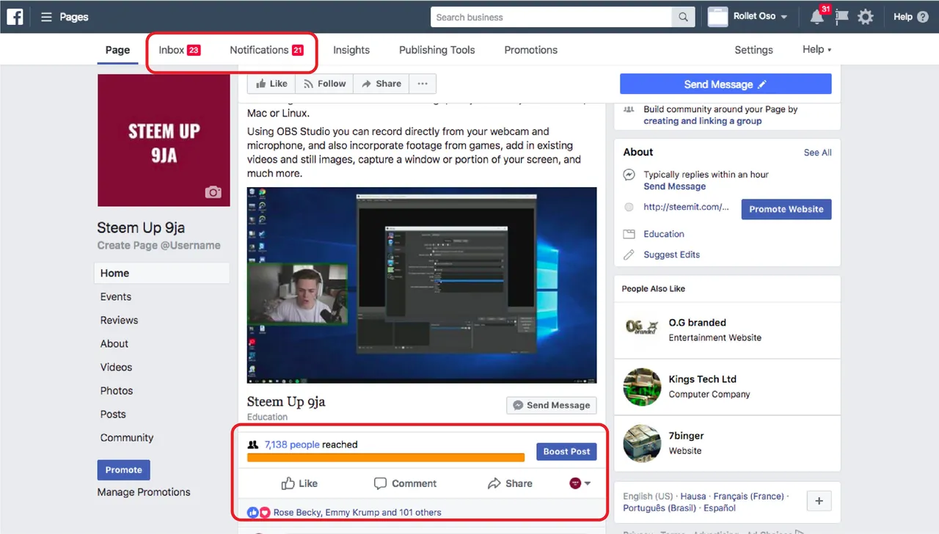Click the Help question mark icon
The width and height of the screenshot is (939, 534).
click(x=923, y=17)
